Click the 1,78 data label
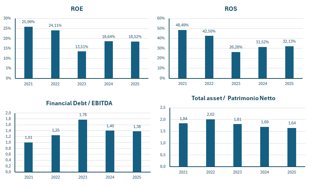This screenshot has height=188, width=311. pos(83,115)
